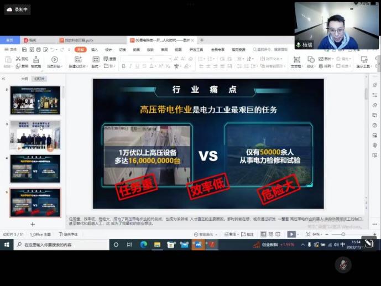The height and width of the screenshot is (286, 381).
Task: Open the font color picker
Action: coord(152,66)
